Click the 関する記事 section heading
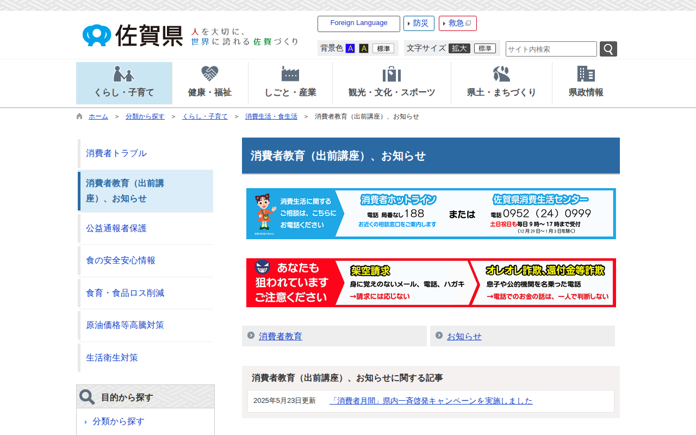The height and width of the screenshot is (435, 696). pos(347,378)
